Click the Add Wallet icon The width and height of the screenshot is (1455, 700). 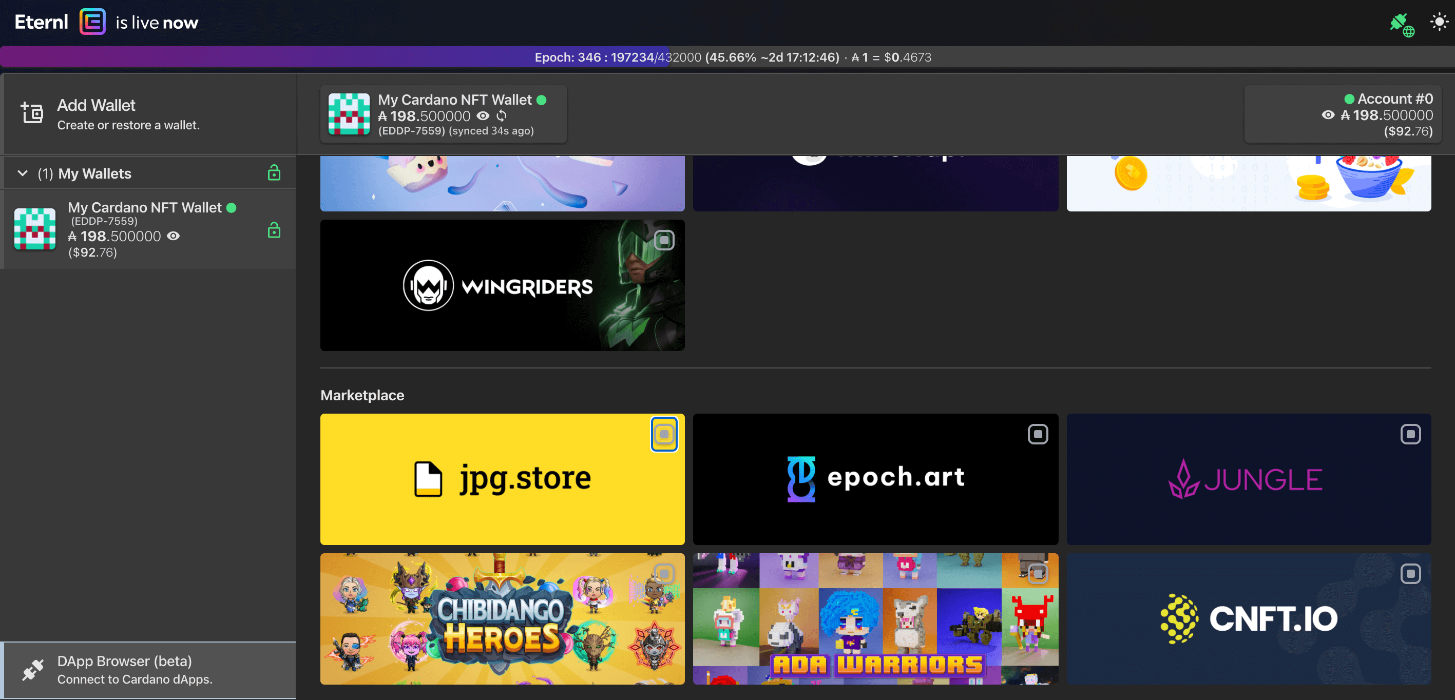32,112
